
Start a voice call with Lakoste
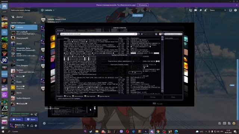190,10
